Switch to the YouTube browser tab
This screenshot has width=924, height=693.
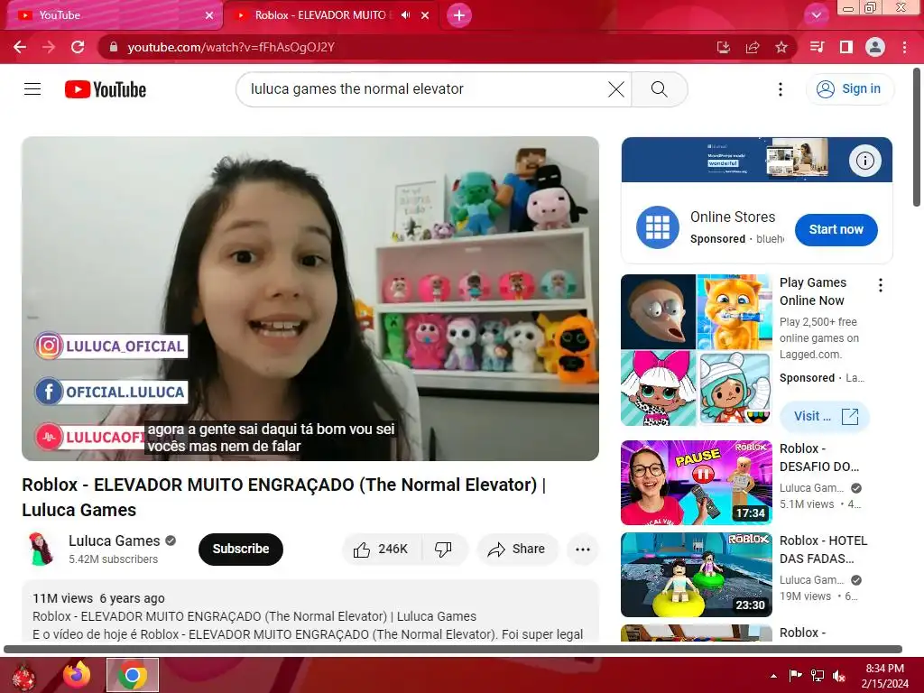click(115, 15)
